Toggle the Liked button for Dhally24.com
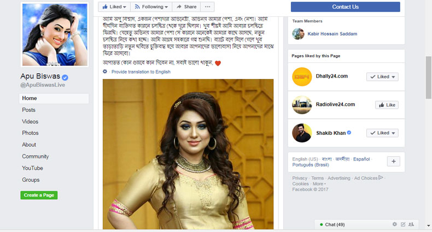Screen dimensions: 432x232 pyautogui.click(x=382, y=76)
